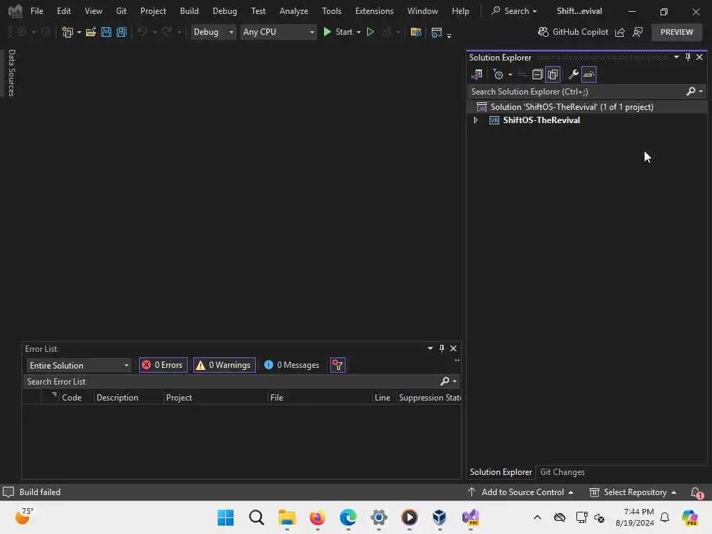The width and height of the screenshot is (712, 534).
Task: Pin the Solution Explorer panel
Action: pyautogui.click(x=688, y=57)
